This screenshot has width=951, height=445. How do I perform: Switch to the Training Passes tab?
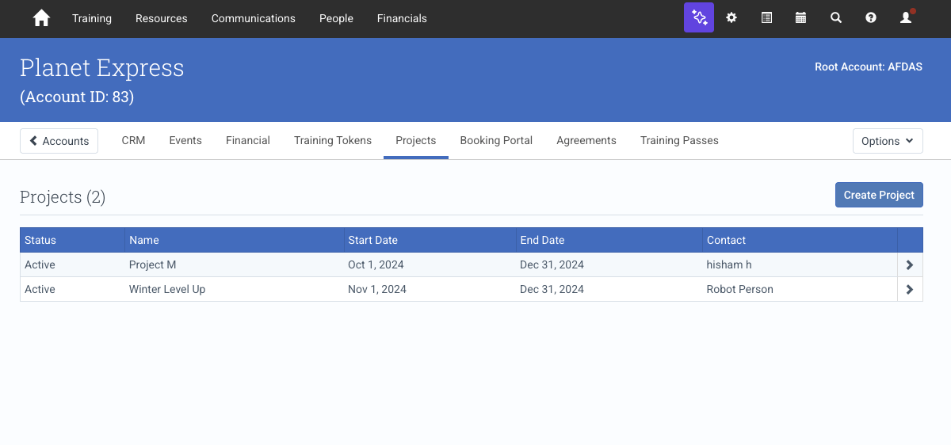tap(679, 140)
